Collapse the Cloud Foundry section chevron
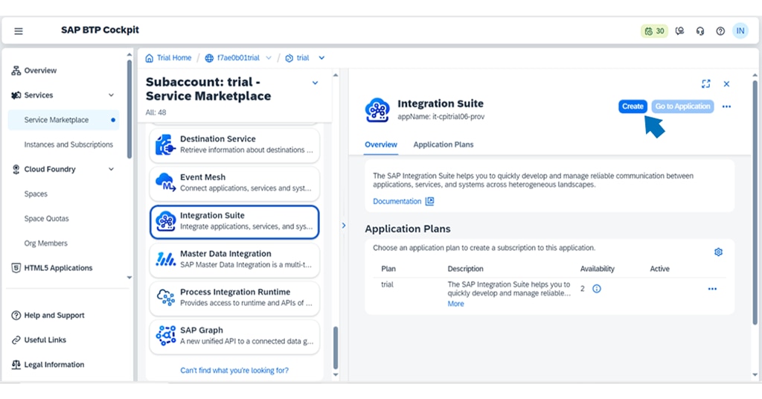The image size is (762, 399). point(112,169)
